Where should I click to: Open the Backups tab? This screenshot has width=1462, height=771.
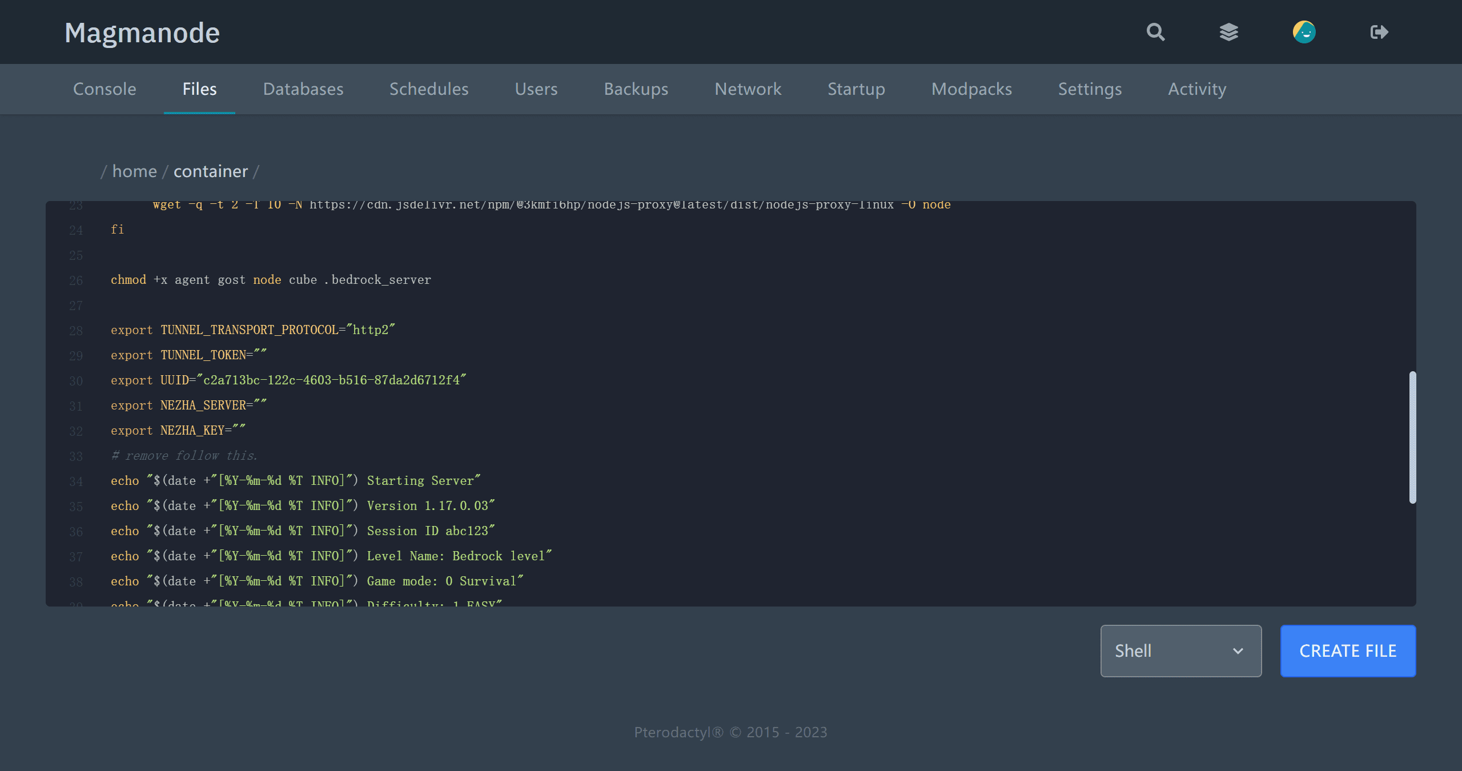coord(636,89)
